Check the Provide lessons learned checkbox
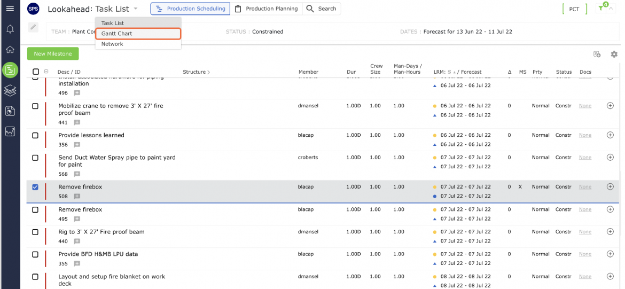Screen dimensions: 625x289 [35, 136]
